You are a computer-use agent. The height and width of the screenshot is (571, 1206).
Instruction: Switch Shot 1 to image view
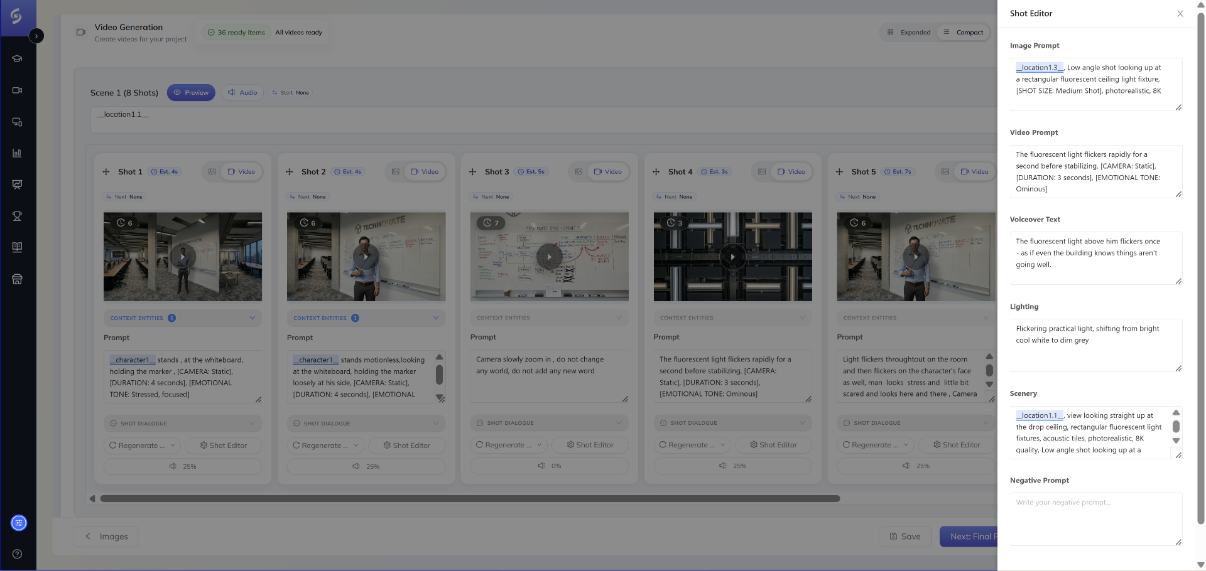pyautogui.click(x=212, y=172)
